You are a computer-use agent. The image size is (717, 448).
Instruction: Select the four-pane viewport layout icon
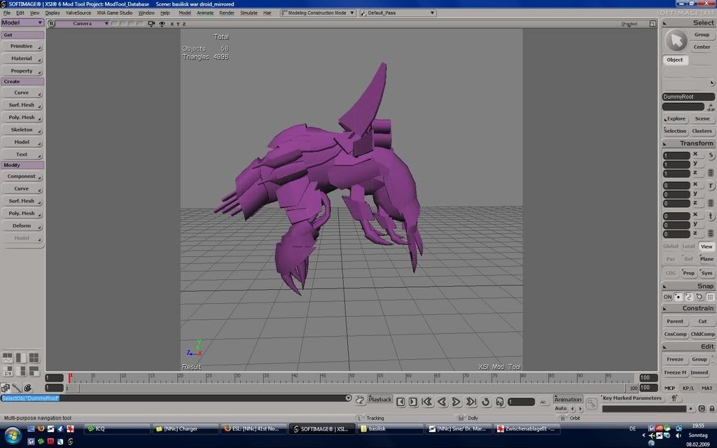coord(34,358)
